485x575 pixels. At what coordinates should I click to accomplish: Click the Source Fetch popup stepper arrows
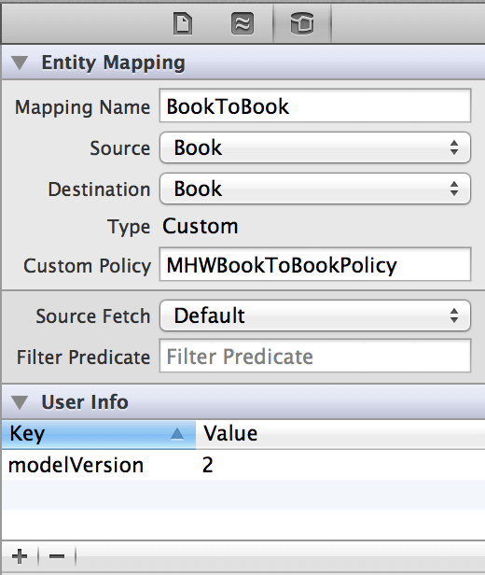pos(454,316)
